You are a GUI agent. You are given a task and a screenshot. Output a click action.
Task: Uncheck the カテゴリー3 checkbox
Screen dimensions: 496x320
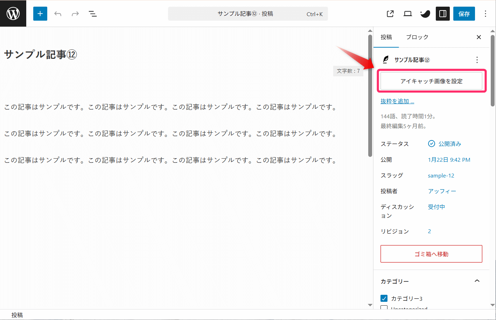tap(384, 298)
